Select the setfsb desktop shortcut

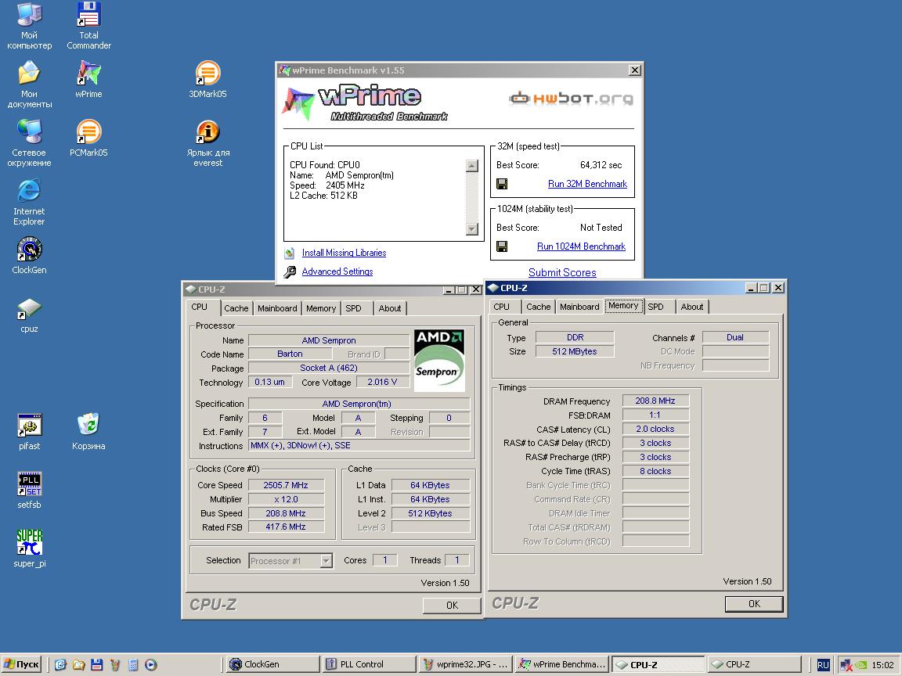(x=29, y=491)
